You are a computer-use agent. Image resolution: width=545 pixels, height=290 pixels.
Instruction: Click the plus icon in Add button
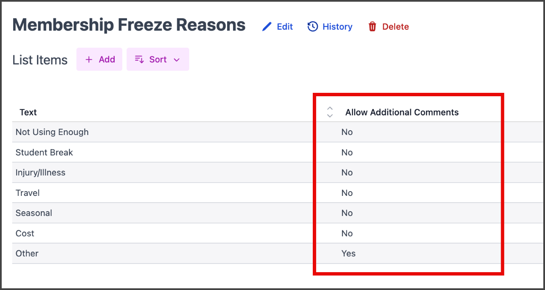[x=89, y=60]
